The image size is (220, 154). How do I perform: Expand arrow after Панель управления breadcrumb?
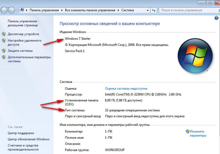62,10
